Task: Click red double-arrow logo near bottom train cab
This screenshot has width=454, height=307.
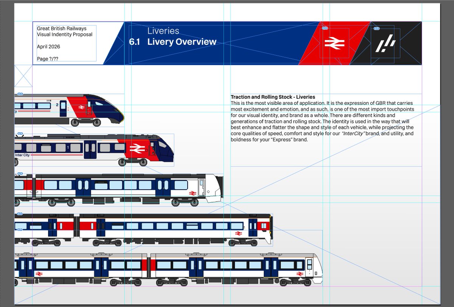Action: (300, 273)
